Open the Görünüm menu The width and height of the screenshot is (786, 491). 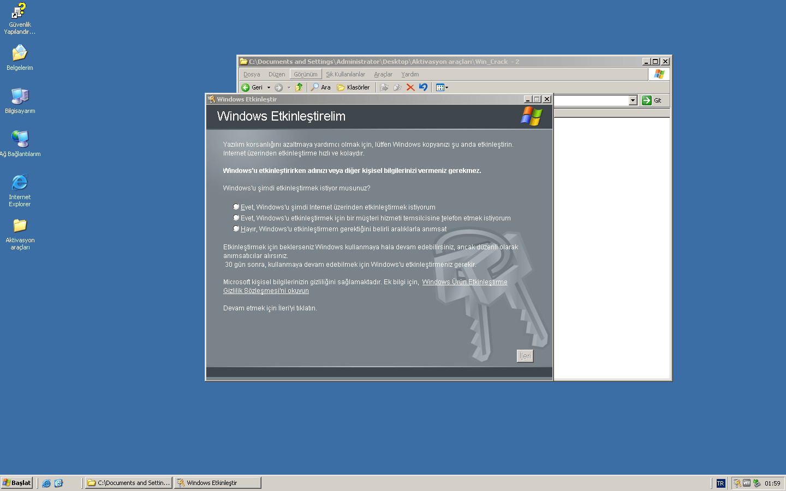click(306, 74)
